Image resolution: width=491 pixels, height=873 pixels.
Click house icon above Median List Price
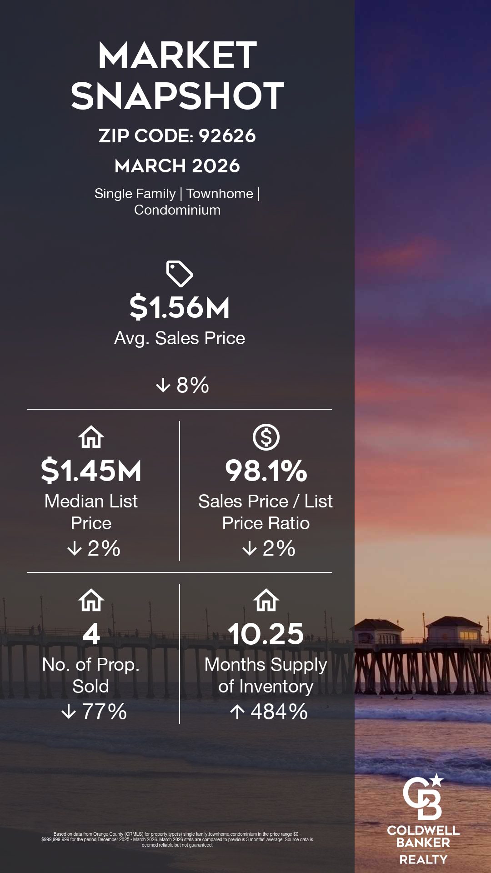pos(91,437)
